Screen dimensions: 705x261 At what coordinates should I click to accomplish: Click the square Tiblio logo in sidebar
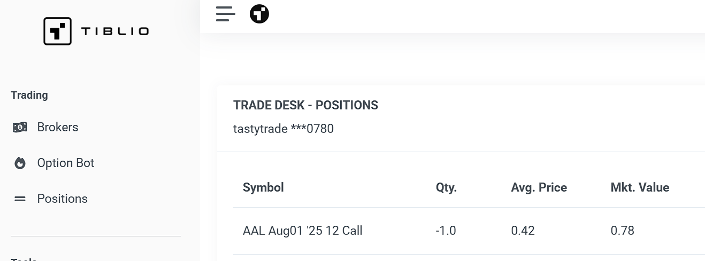pyautogui.click(x=57, y=31)
